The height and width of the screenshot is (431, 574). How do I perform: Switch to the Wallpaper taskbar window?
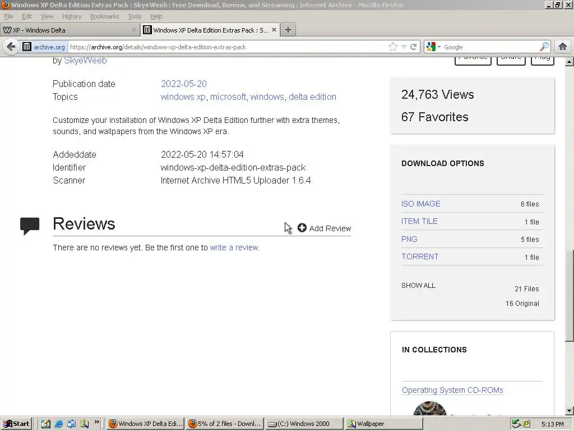click(383, 424)
